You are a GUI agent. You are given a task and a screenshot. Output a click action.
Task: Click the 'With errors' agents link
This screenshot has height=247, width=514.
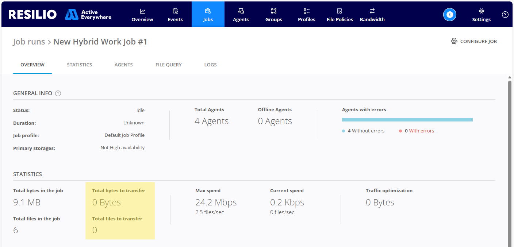(x=421, y=131)
